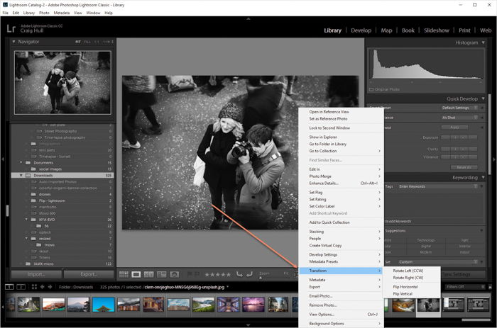Viewport: 497px width, 328px height.
Task: Open the Photo menu in menu bar
Action: click(44, 13)
